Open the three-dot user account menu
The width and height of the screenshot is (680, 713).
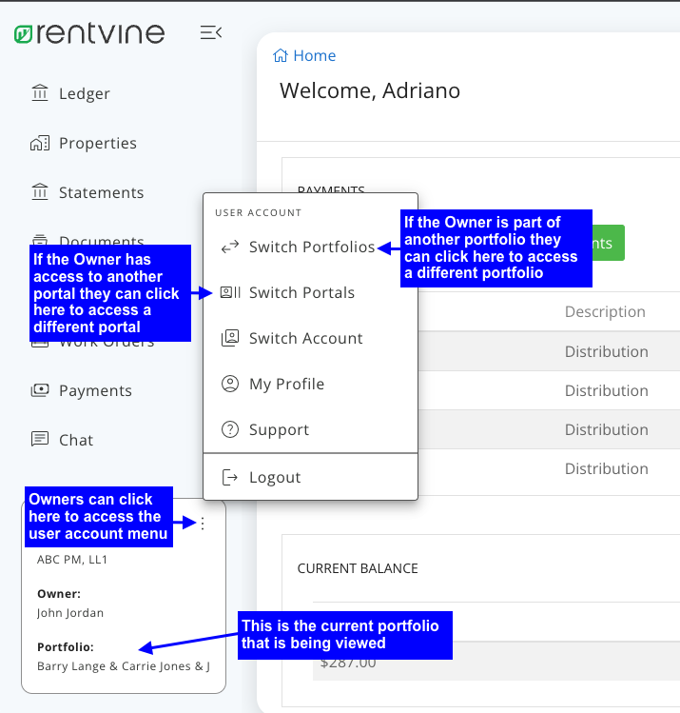(x=202, y=524)
